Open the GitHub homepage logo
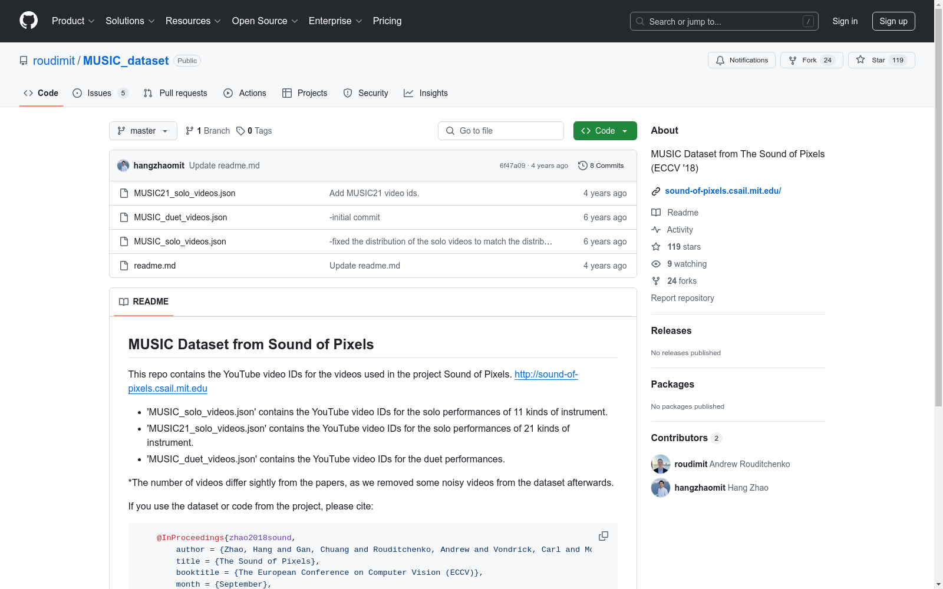Screen dimensions: 943x589 [28, 21]
